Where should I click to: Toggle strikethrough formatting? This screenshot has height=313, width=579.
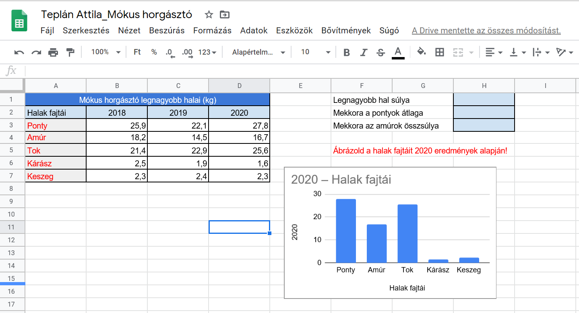point(380,52)
